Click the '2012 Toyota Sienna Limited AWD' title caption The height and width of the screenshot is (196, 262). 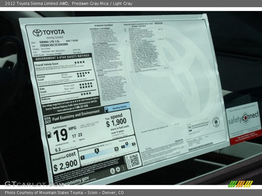[37, 4]
